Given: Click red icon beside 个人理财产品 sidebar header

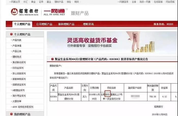Looking at the screenshot, I should click(x=11, y=34).
